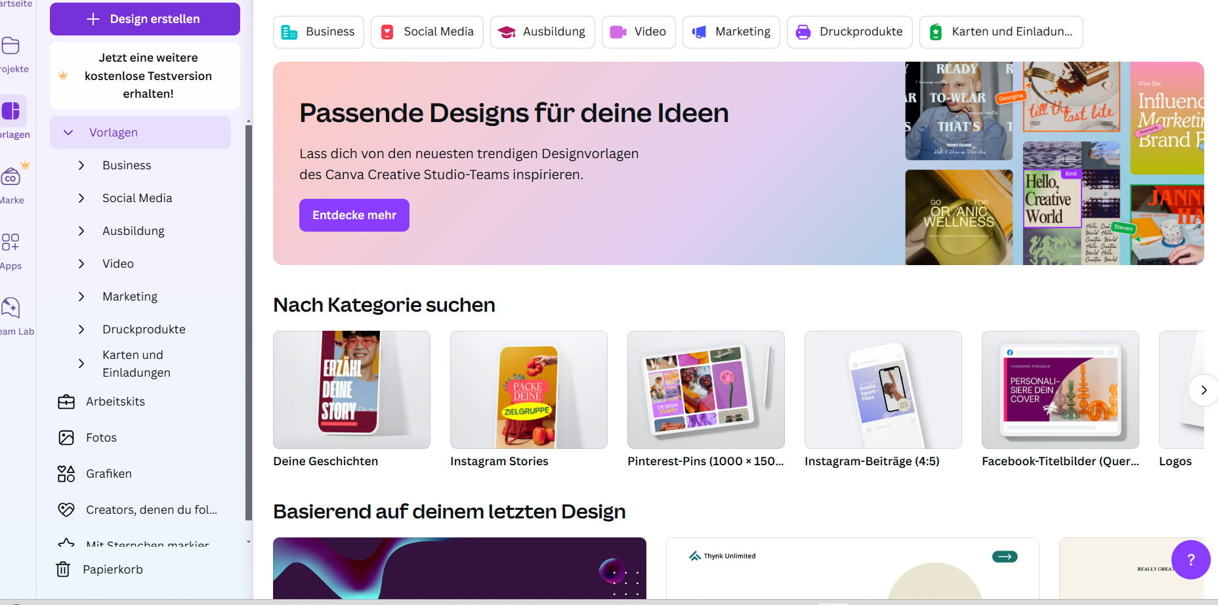1218x605 pixels.
Task: Click the Entdecke mehr button
Action: [354, 215]
